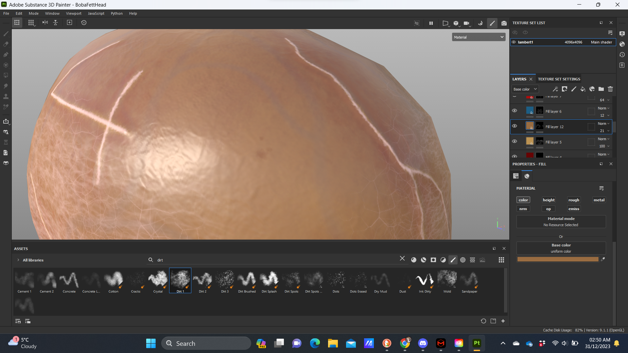
Task: Open Fill layer 5 opacity dropdown
Action: [604, 146]
